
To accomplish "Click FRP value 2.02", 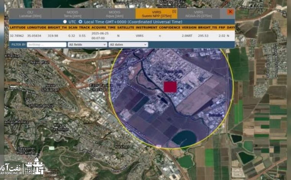I will pos(222,36).
